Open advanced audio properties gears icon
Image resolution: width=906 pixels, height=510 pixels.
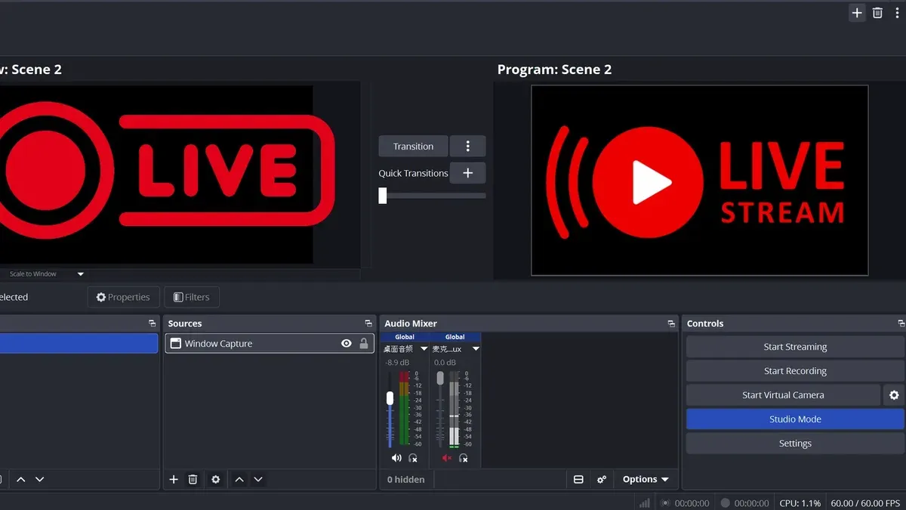point(602,479)
